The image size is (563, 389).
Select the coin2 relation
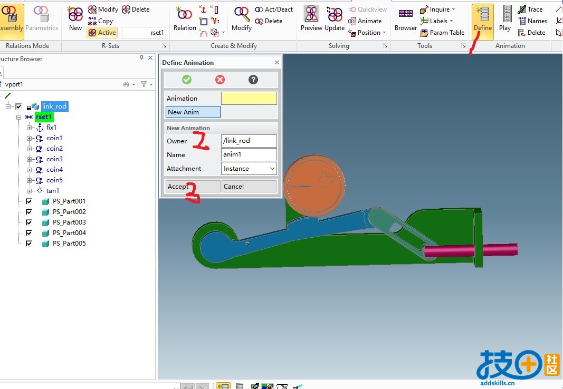click(54, 149)
